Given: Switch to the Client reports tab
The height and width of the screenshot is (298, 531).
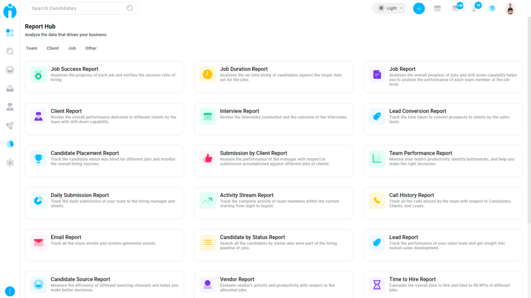Looking at the screenshot, I should tap(52, 48).
